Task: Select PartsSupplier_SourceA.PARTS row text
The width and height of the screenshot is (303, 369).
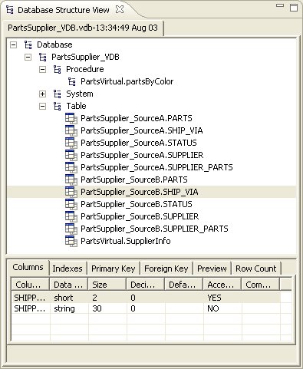Action: [137, 118]
